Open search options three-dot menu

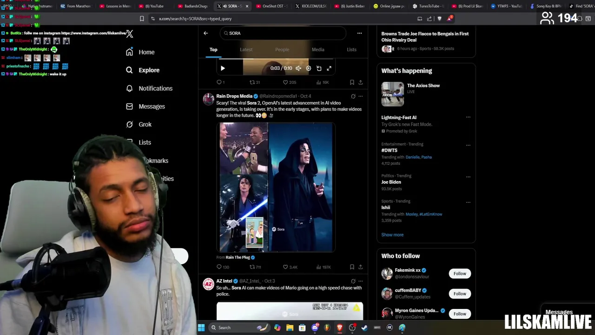(359, 33)
